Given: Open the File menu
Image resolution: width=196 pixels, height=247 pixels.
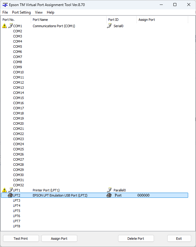Looking at the screenshot, I should point(5,12).
